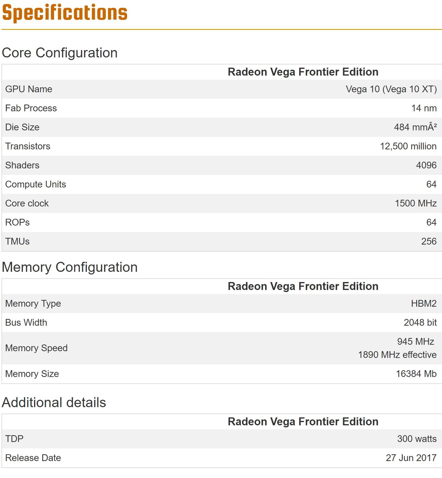Select the 256 TMUs value
442x478 pixels.
pyautogui.click(x=429, y=241)
